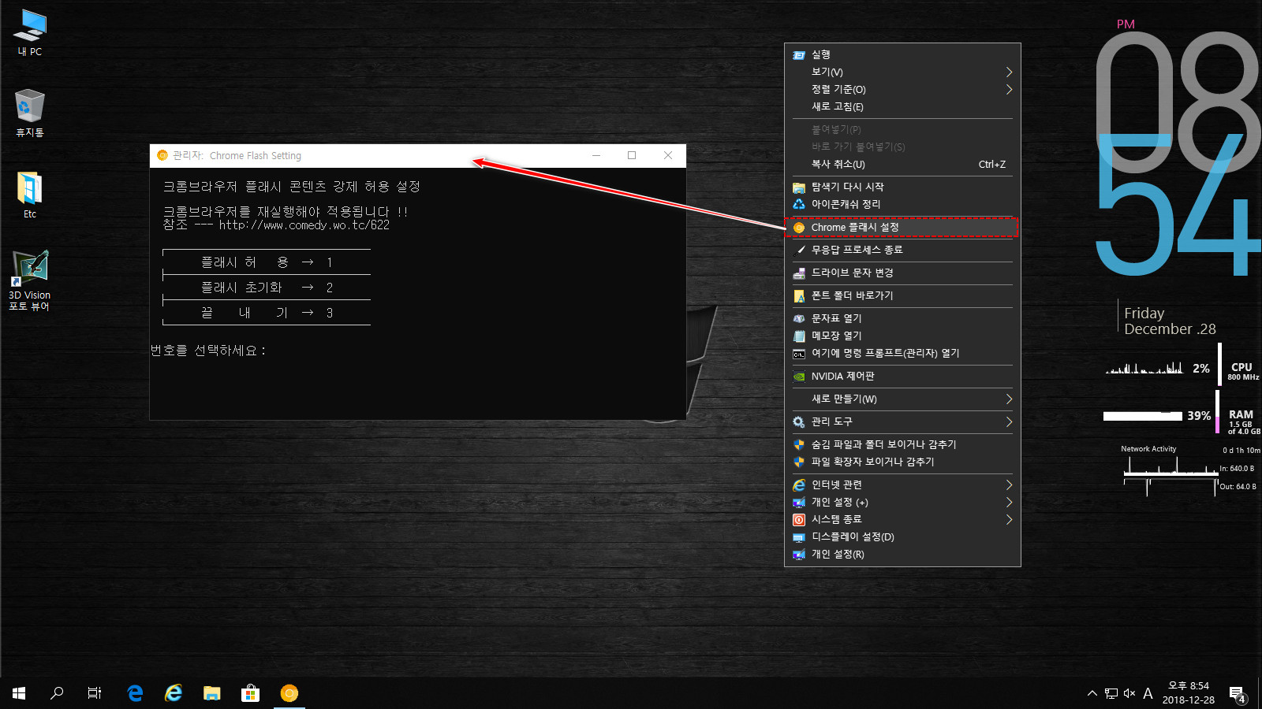Select 아이콘캐쉬 정리 menu item
Image resolution: width=1262 pixels, height=709 pixels.
(902, 204)
